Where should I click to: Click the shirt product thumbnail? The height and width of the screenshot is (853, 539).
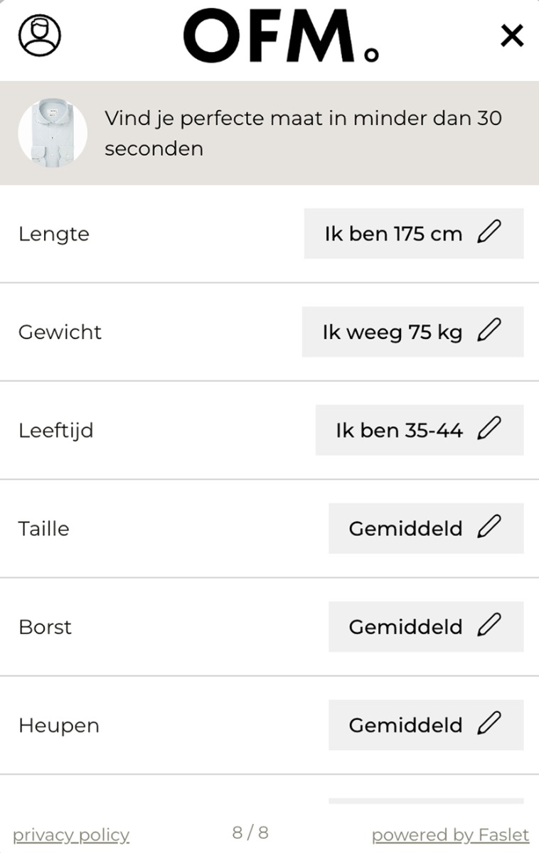53,133
